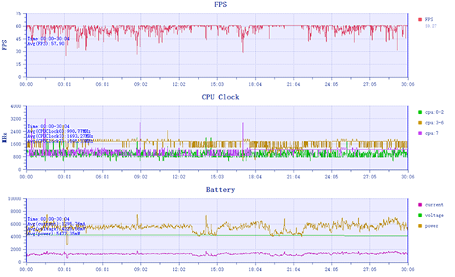Select the 15:03 marker on FPS chart axis
The image size is (455, 277).
click(217, 84)
